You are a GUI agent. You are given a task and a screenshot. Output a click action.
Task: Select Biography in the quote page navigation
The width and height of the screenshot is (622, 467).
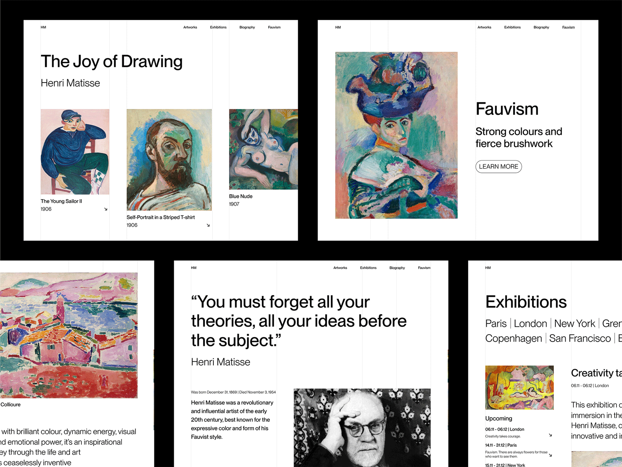click(397, 268)
